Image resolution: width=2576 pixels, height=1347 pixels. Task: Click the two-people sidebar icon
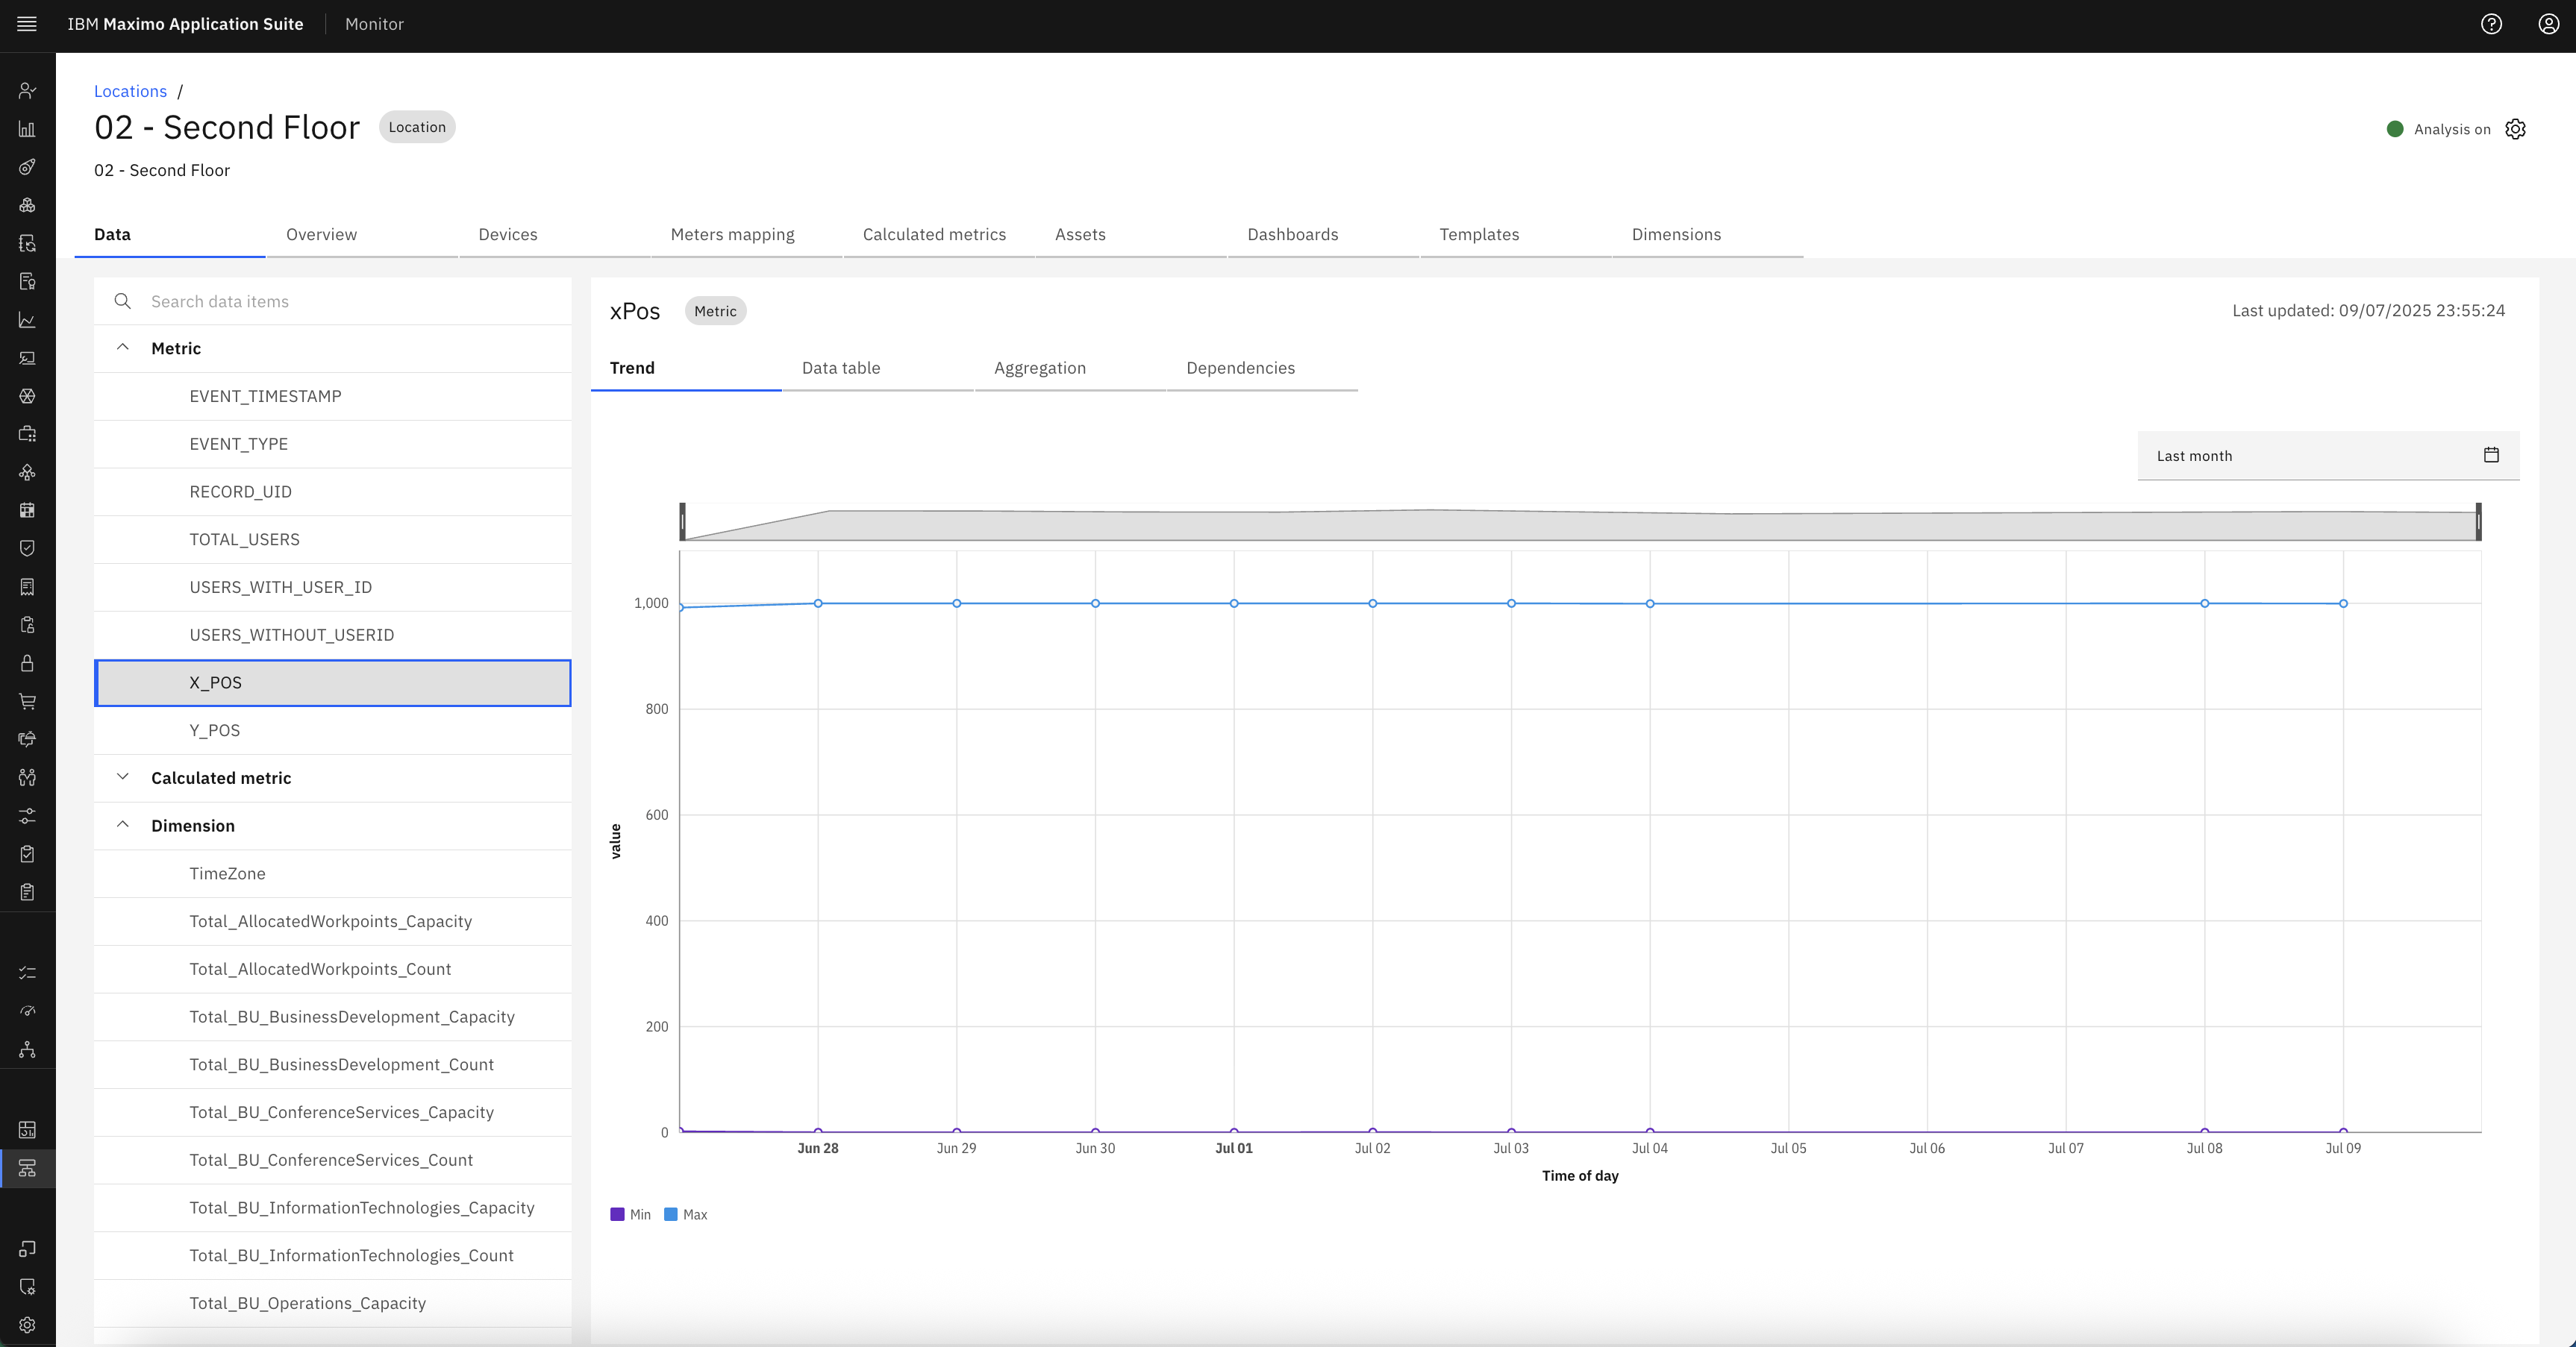(x=27, y=777)
